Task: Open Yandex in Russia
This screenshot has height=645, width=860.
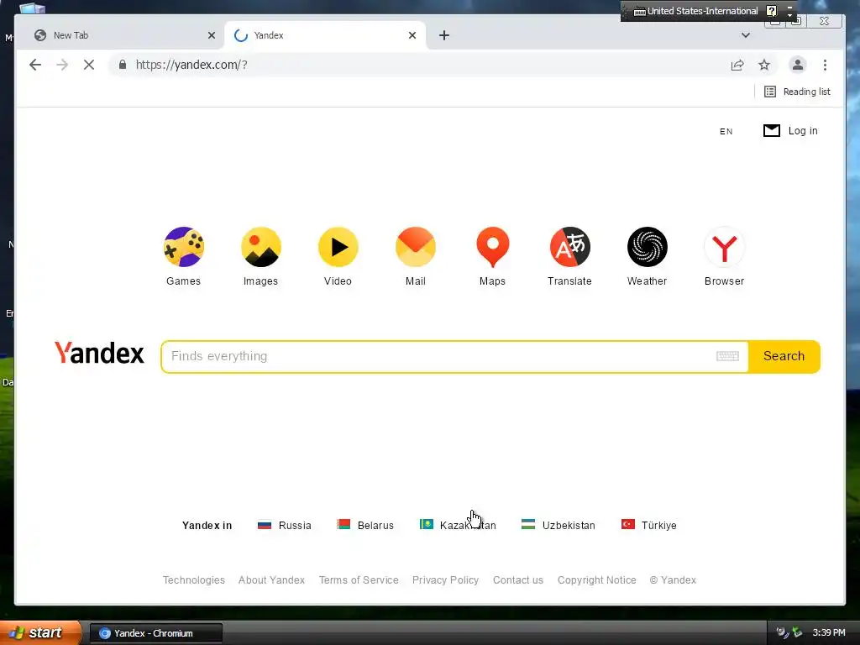Action: pos(284,525)
